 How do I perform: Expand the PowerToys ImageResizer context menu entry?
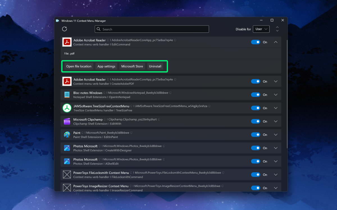tap(275, 188)
